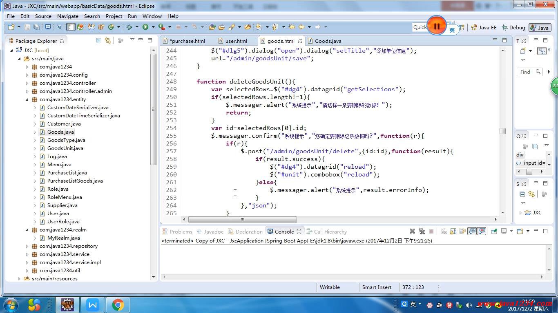Screen dimensions: 558x313
Task: Switch to Java EE perspective
Action: [484, 27]
